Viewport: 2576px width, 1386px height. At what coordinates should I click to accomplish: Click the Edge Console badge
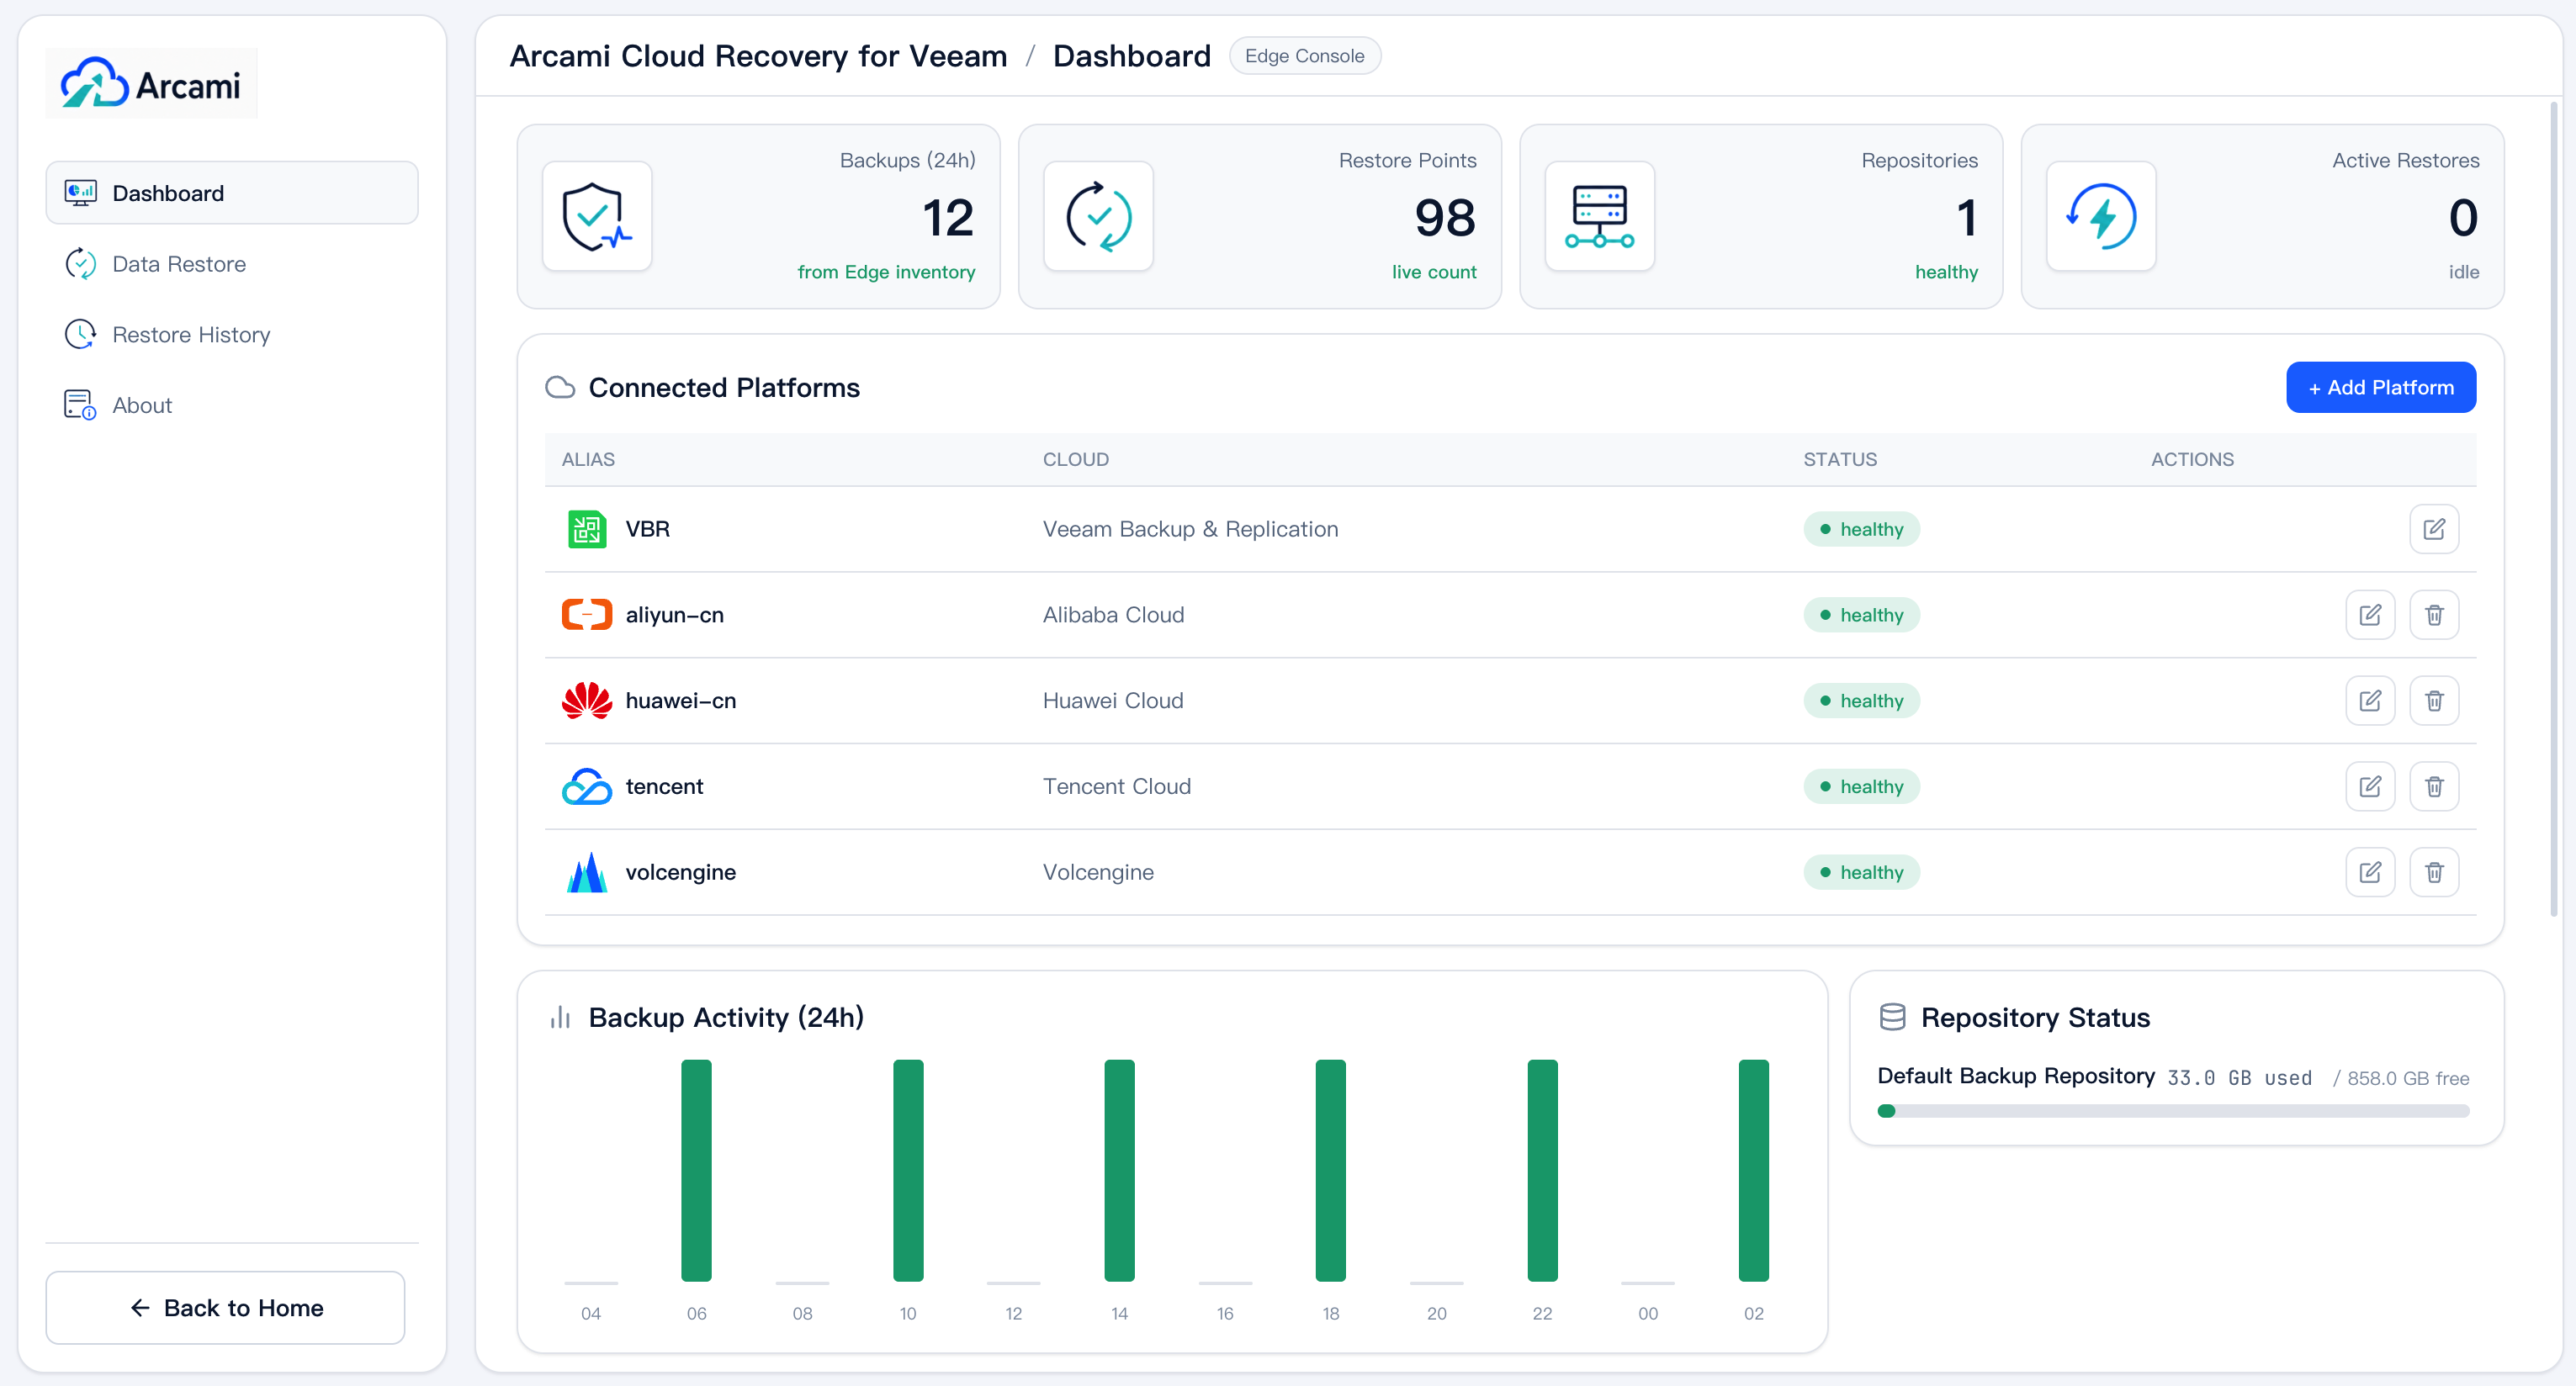[x=1304, y=56]
